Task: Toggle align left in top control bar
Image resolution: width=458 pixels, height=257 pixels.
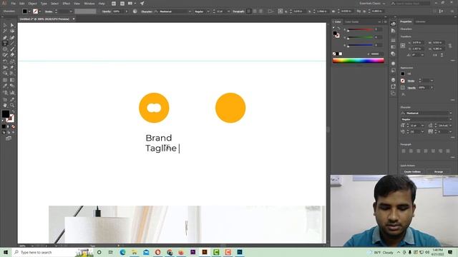Action: tap(249, 11)
